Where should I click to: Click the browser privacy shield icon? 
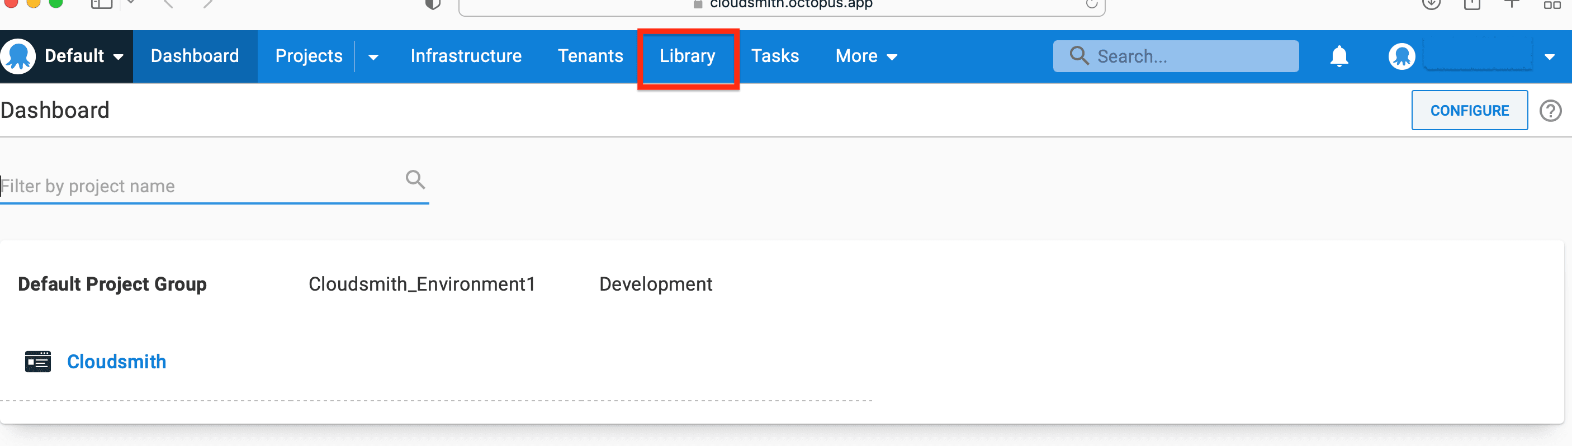(x=433, y=4)
